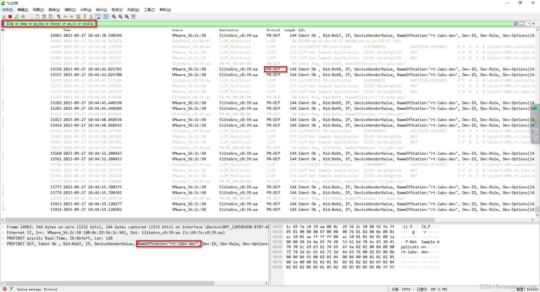
Task: Go forward to the next packet with the right arrow
Action: [x=72, y=17]
